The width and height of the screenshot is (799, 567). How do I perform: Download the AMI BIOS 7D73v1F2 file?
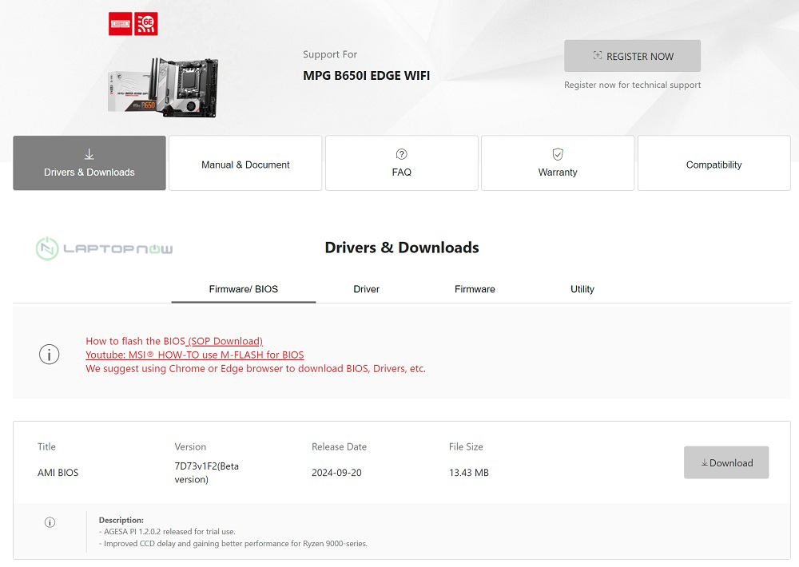click(726, 462)
